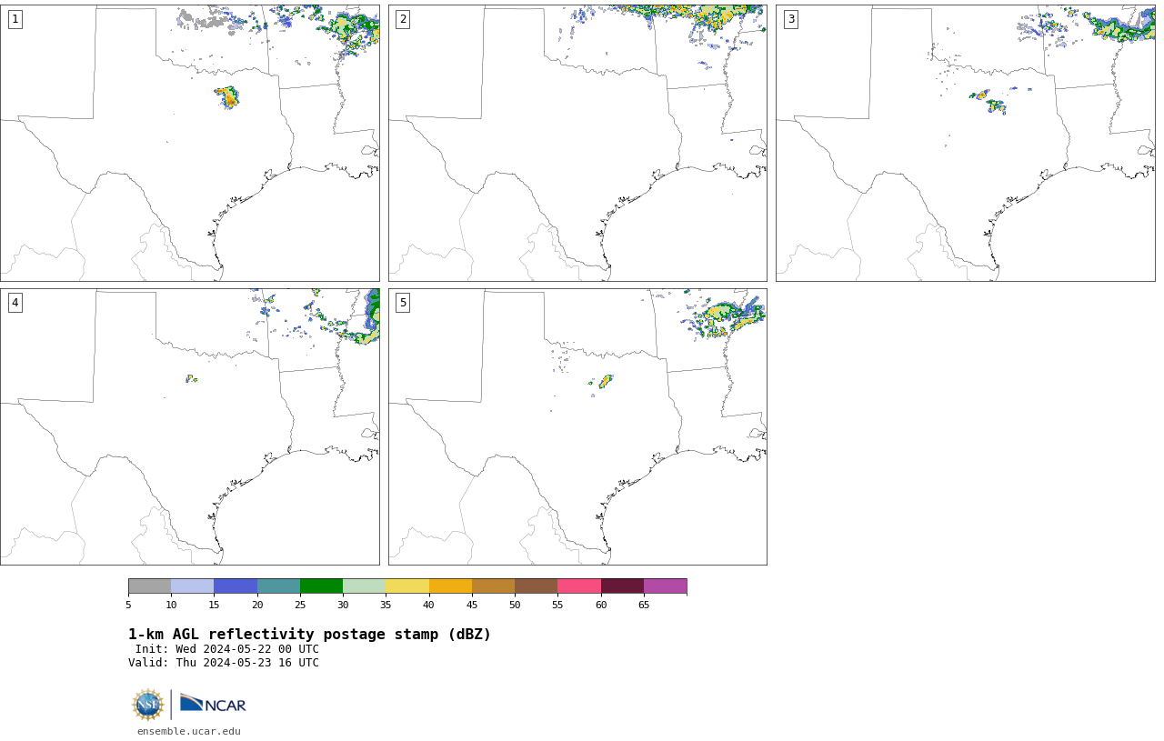Open ensemble member 1 map panel
The height and width of the screenshot is (741, 1164).
(190, 143)
